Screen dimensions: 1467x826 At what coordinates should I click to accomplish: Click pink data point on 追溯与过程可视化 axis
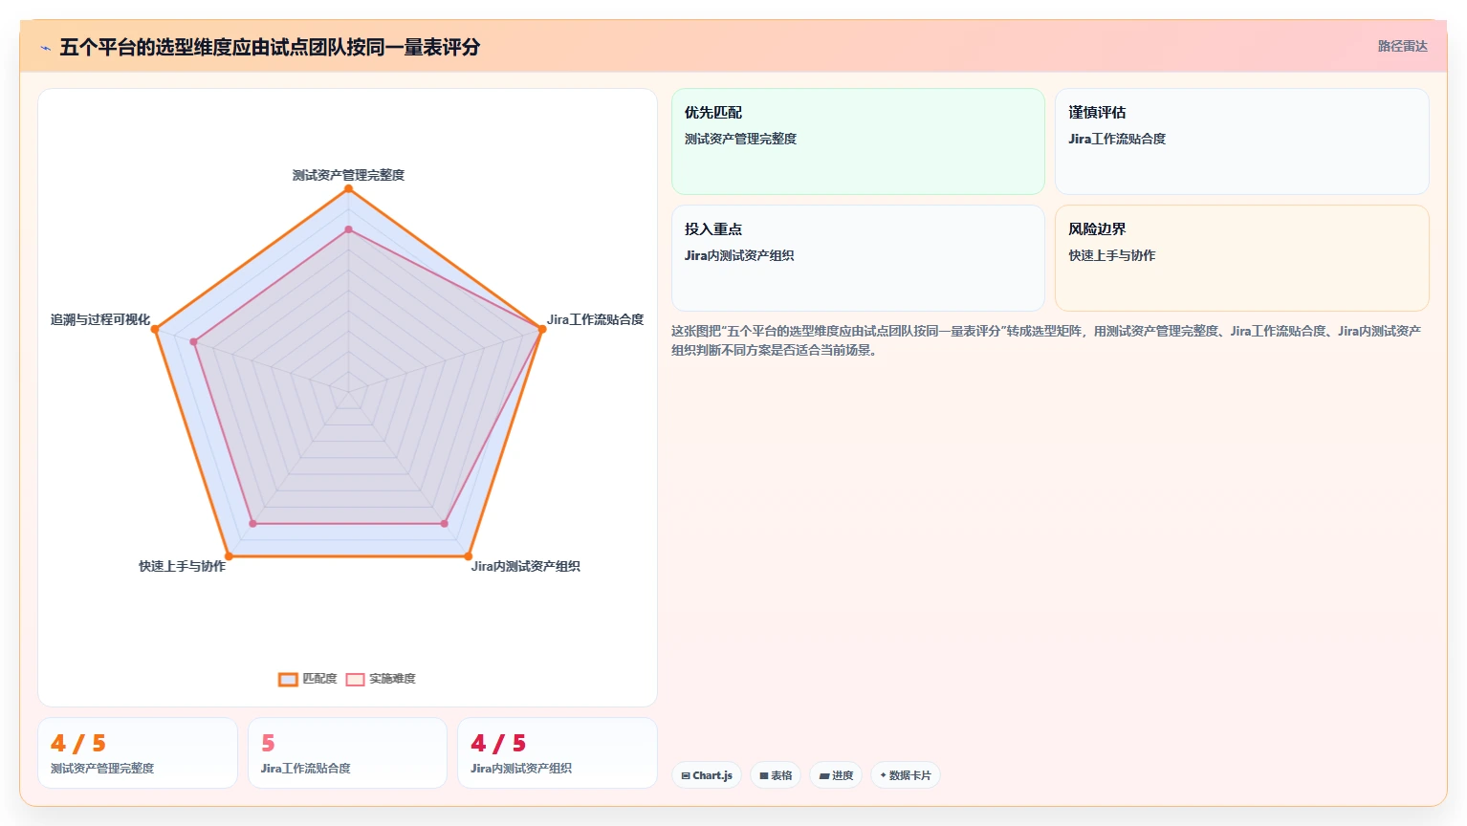point(193,341)
